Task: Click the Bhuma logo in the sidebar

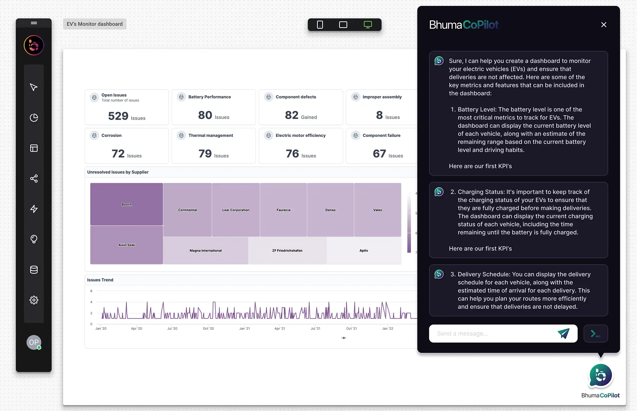Action: [x=34, y=45]
